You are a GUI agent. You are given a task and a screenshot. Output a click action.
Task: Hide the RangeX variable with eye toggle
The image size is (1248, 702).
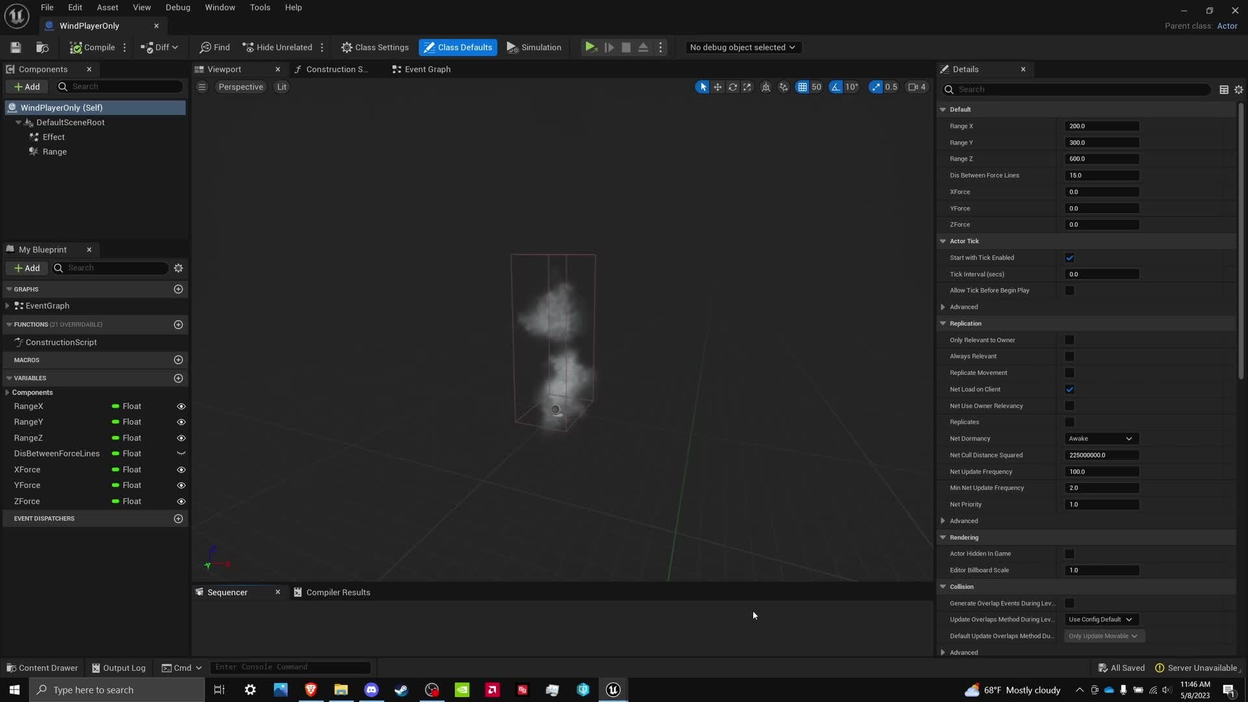[181, 406]
